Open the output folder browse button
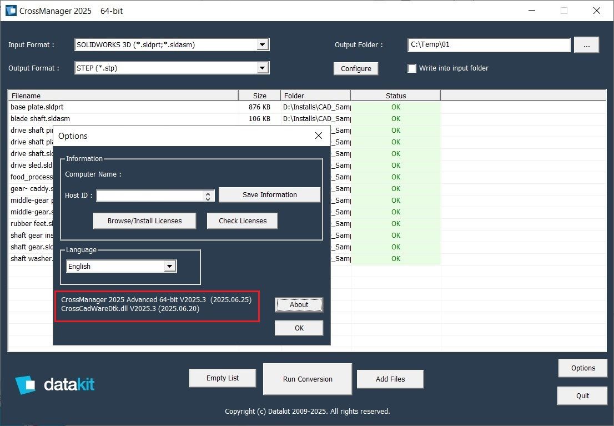The height and width of the screenshot is (426, 614). (586, 45)
